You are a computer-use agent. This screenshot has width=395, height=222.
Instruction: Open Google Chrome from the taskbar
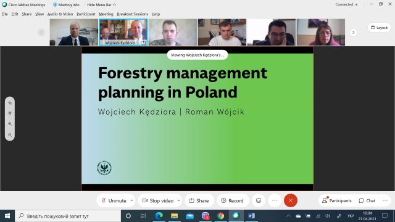221,216
